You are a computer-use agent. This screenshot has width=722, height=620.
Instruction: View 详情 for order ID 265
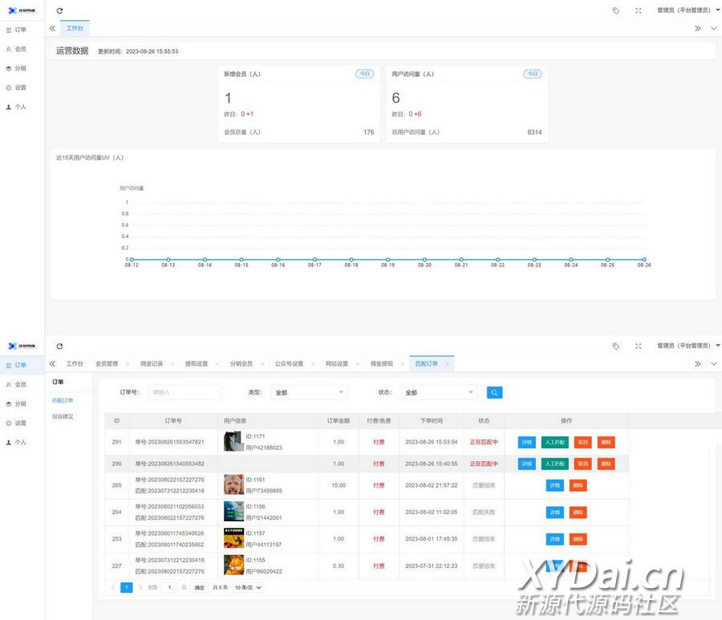(554, 485)
